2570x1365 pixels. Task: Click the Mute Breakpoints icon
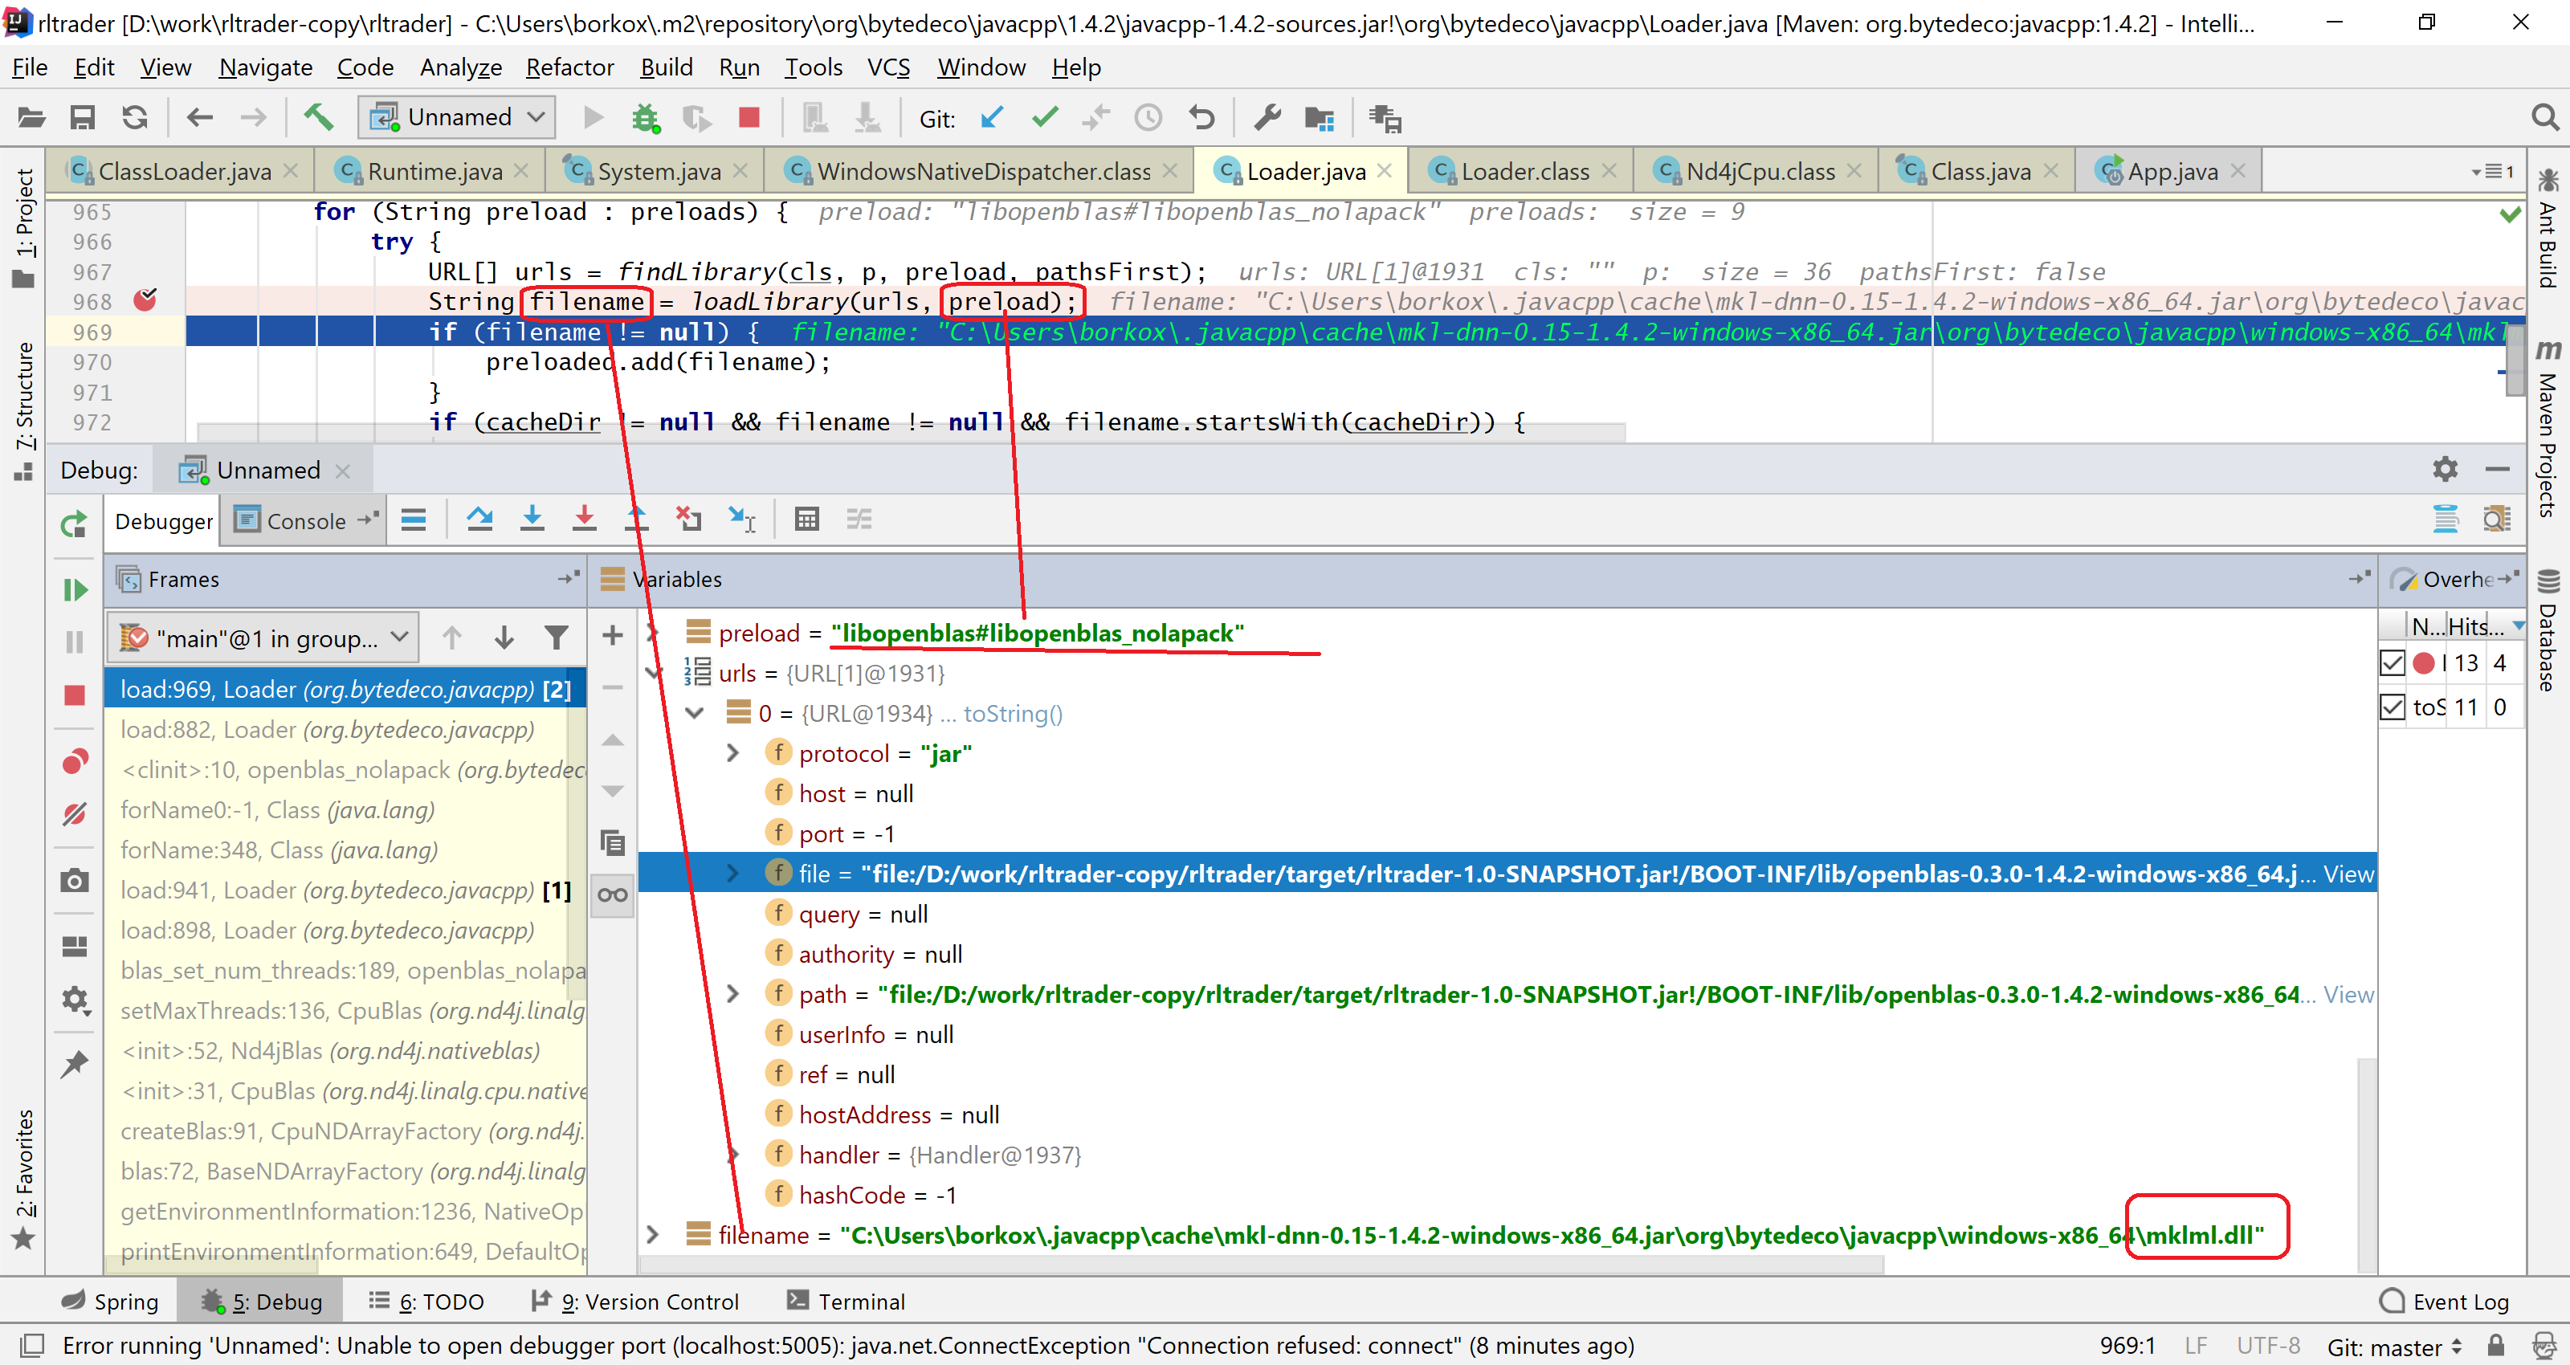[75, 814]
